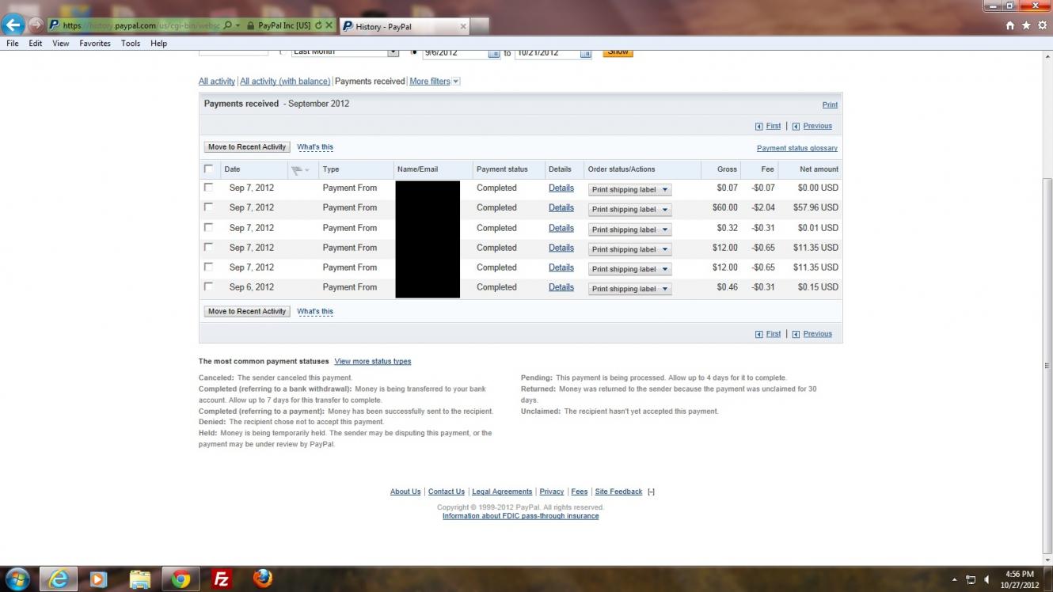The image size is (1053, 592).
Task: Open Firefox from the taskbar
Action: [x=263, y=579]
